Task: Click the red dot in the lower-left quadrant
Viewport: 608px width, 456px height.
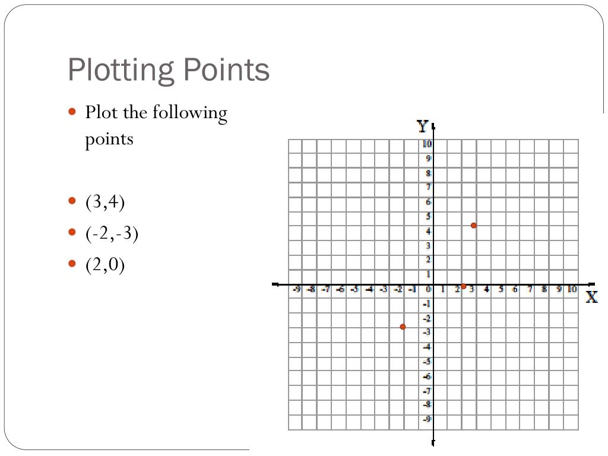Action: coord(403,327)
